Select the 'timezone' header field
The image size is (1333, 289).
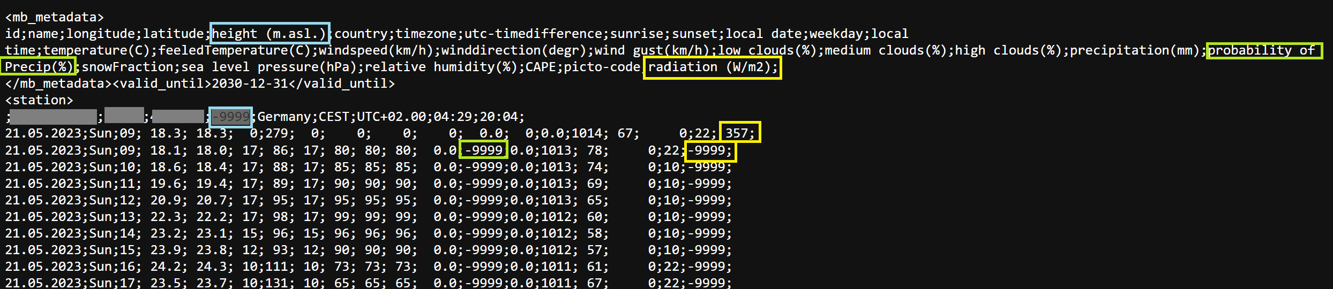pos(425,34)
